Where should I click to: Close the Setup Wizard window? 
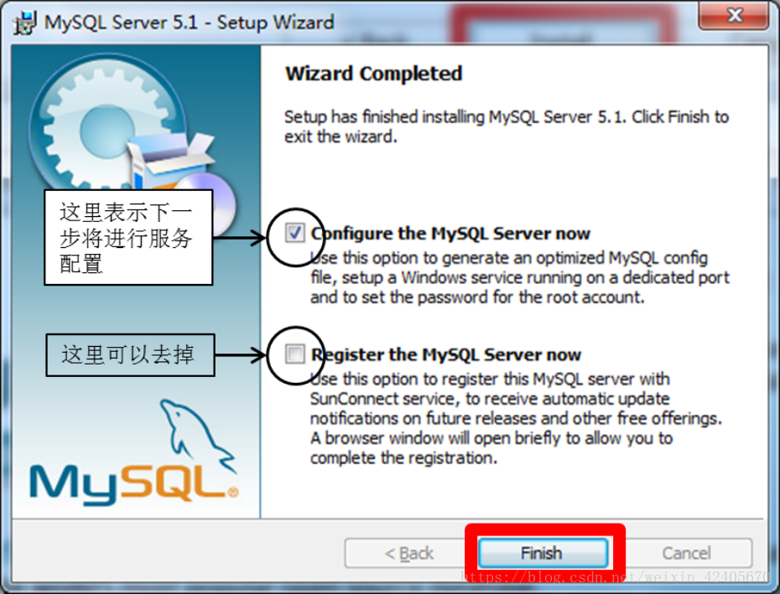734,15
